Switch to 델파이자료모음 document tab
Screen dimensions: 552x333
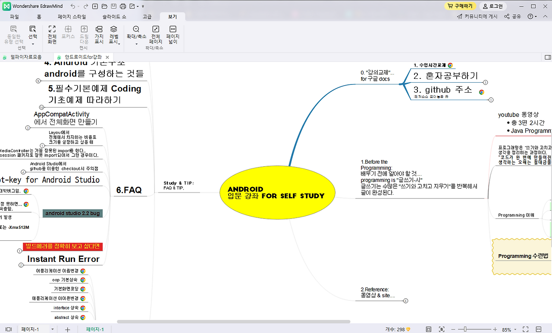25,57
